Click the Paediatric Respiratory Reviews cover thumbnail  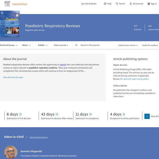tap(10, 24)
